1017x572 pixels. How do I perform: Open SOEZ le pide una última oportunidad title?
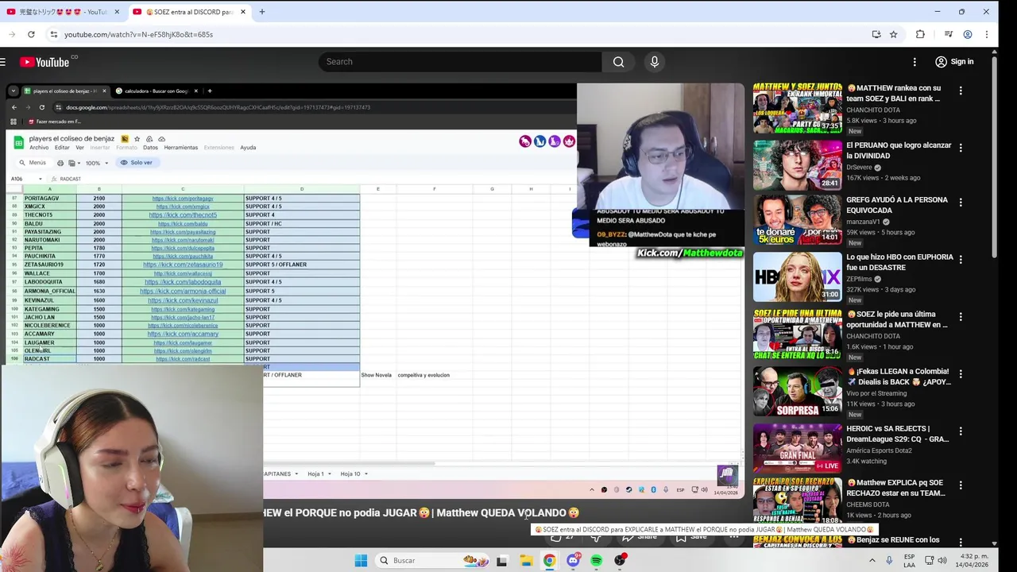[897, 319]
